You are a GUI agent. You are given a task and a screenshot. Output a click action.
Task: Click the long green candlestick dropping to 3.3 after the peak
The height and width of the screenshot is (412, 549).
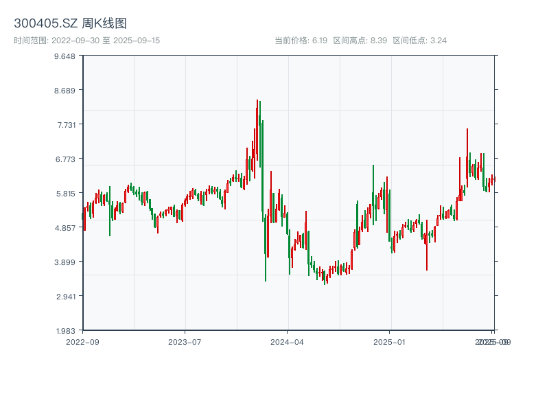266,248
